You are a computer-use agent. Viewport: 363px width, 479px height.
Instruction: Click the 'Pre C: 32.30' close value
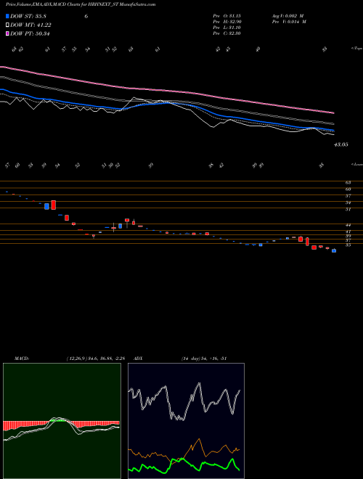coord(227,33)
